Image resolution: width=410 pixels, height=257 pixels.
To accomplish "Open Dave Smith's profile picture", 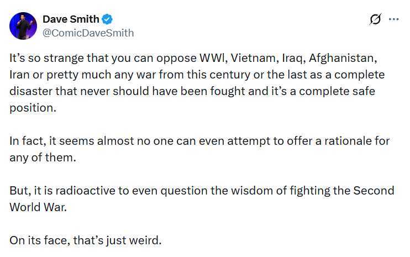I will pyautogui.click(x=23, y=26).
